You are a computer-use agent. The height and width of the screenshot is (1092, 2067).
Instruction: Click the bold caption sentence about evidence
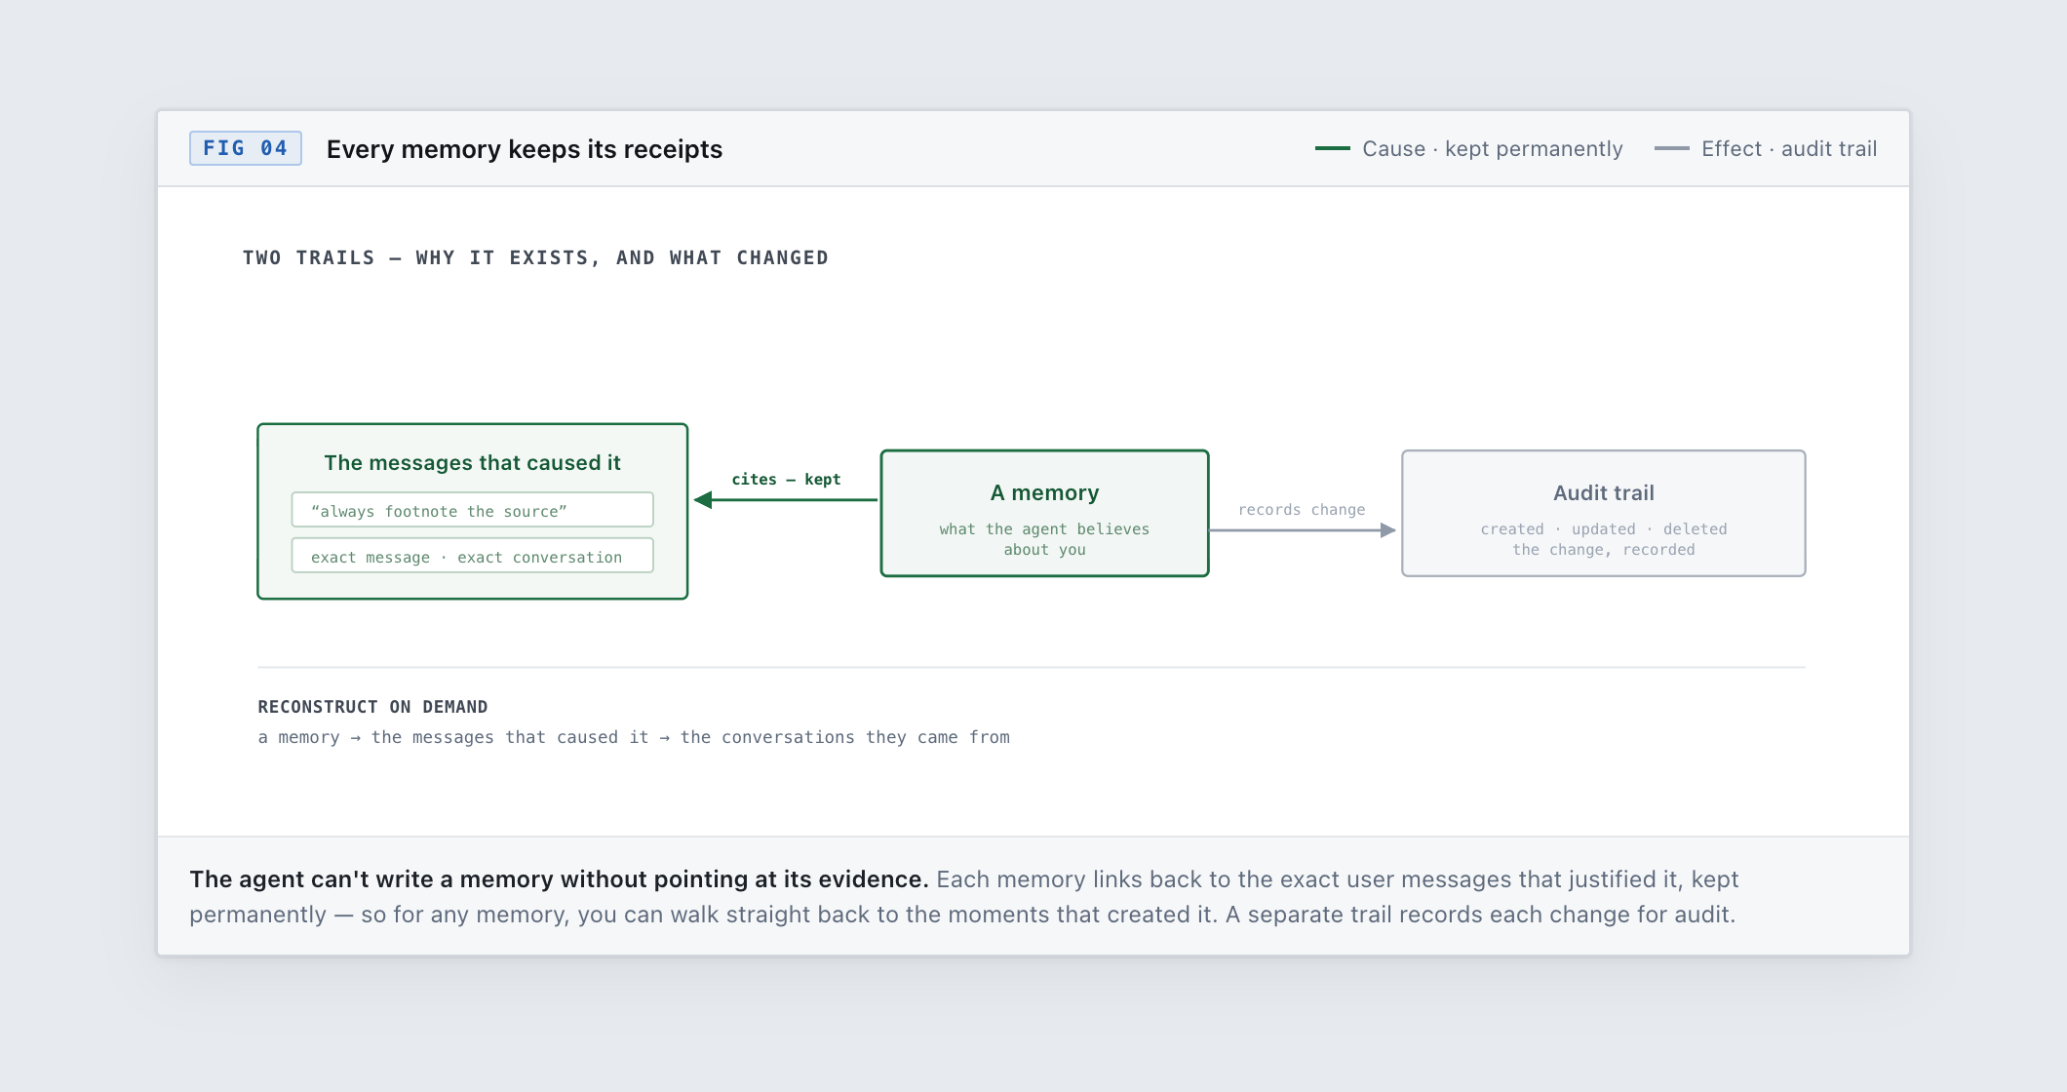coord(559,878)
